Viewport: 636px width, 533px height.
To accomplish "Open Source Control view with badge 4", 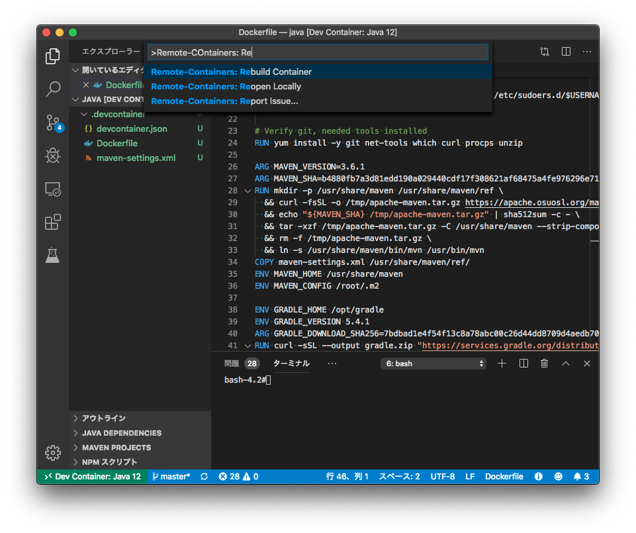I will click(54, 122).
